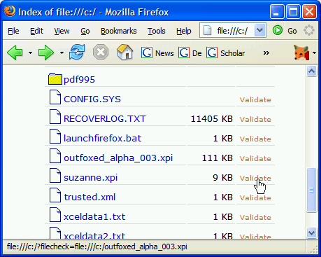Click the scrollbar up arrow
Screen dimensions: 321x257
(x=311, y=71)
